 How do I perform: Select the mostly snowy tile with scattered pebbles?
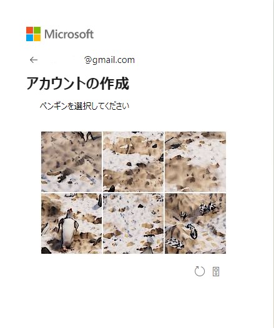[x=133, y=223]
